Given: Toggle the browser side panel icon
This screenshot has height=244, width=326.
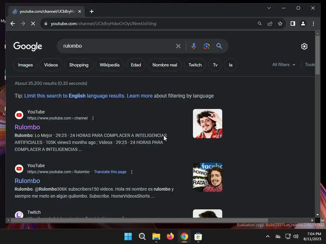Looking at the screenshot, I should [x=293, y=24].
